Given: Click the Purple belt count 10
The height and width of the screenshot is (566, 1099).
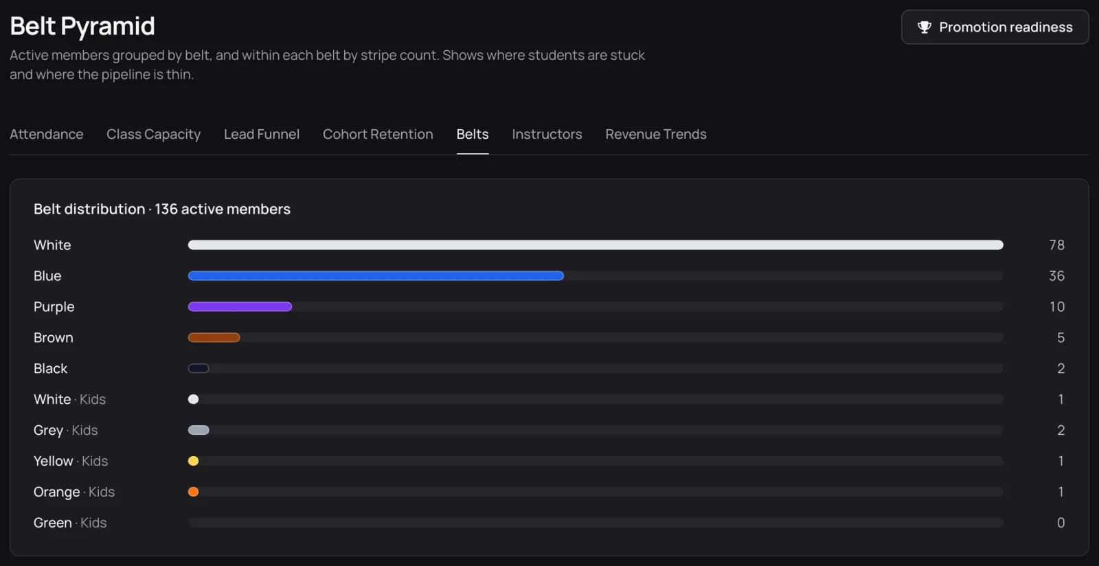Looking at the screenshot, I should (1056, 307).
